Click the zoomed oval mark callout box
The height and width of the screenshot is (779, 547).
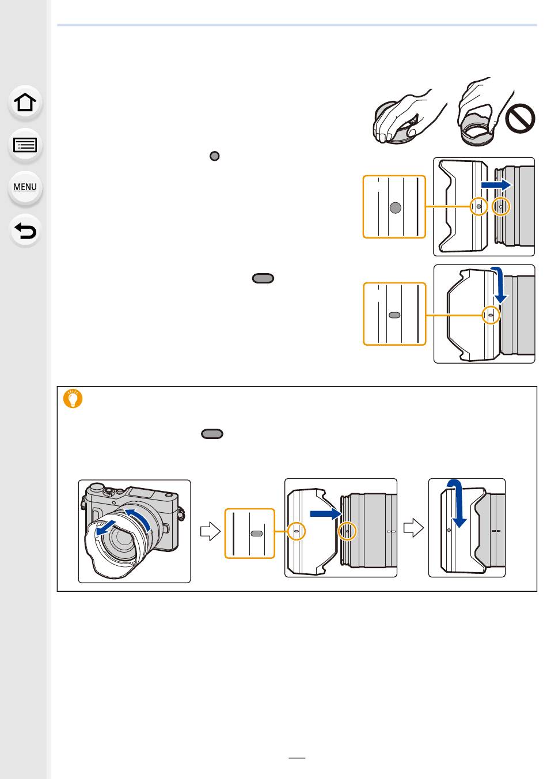click(x=394, y=314)
